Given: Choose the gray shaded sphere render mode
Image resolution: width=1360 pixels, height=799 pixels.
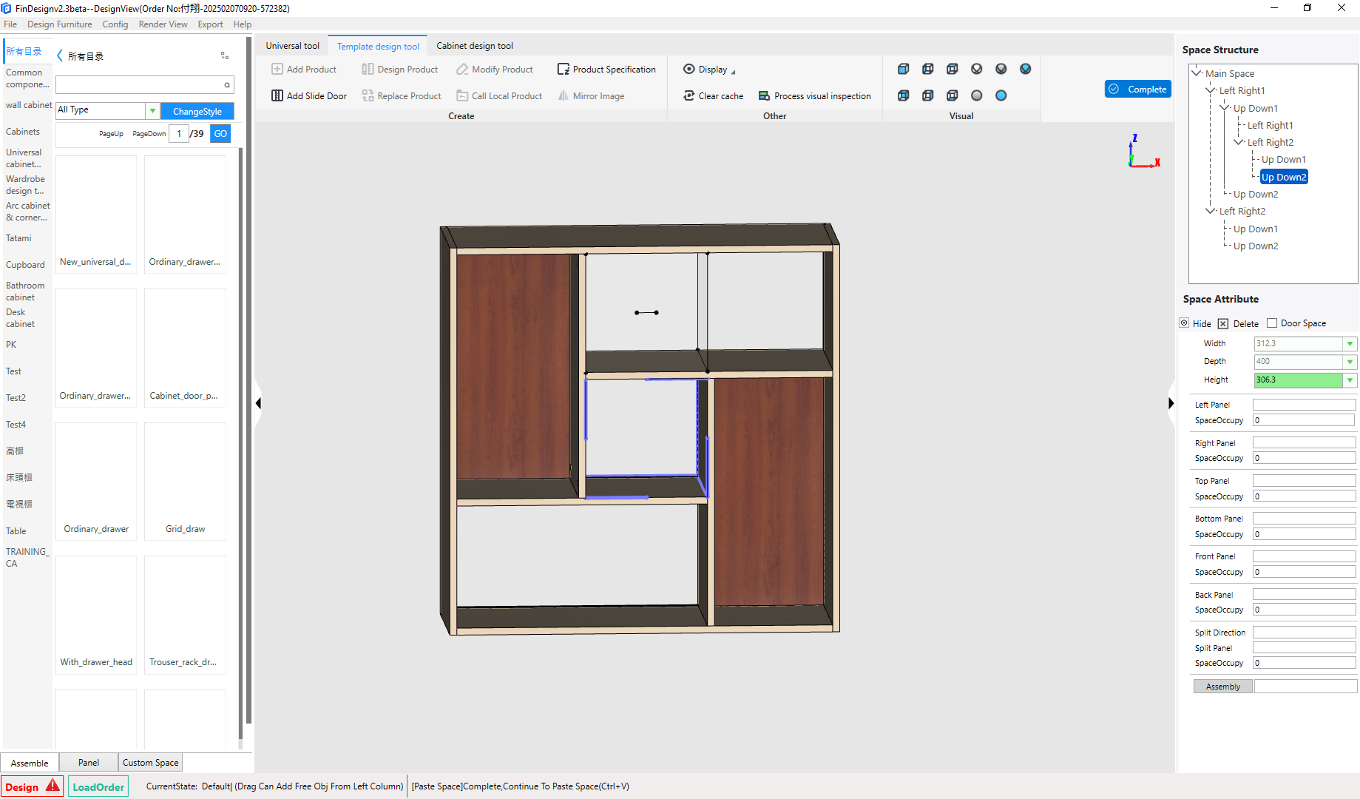Looking at the screenshot, I should click(x=1001, y=69).
